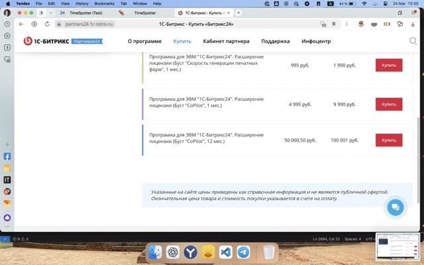This screenshot has width=424, height=265.
Task: Open Facebook from the browser sidebar
Action: (7, 157)
